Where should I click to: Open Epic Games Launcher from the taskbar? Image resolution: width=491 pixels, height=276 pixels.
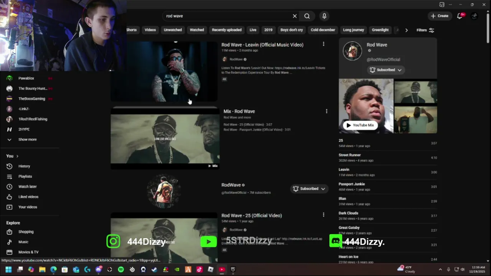coord(233,269)
